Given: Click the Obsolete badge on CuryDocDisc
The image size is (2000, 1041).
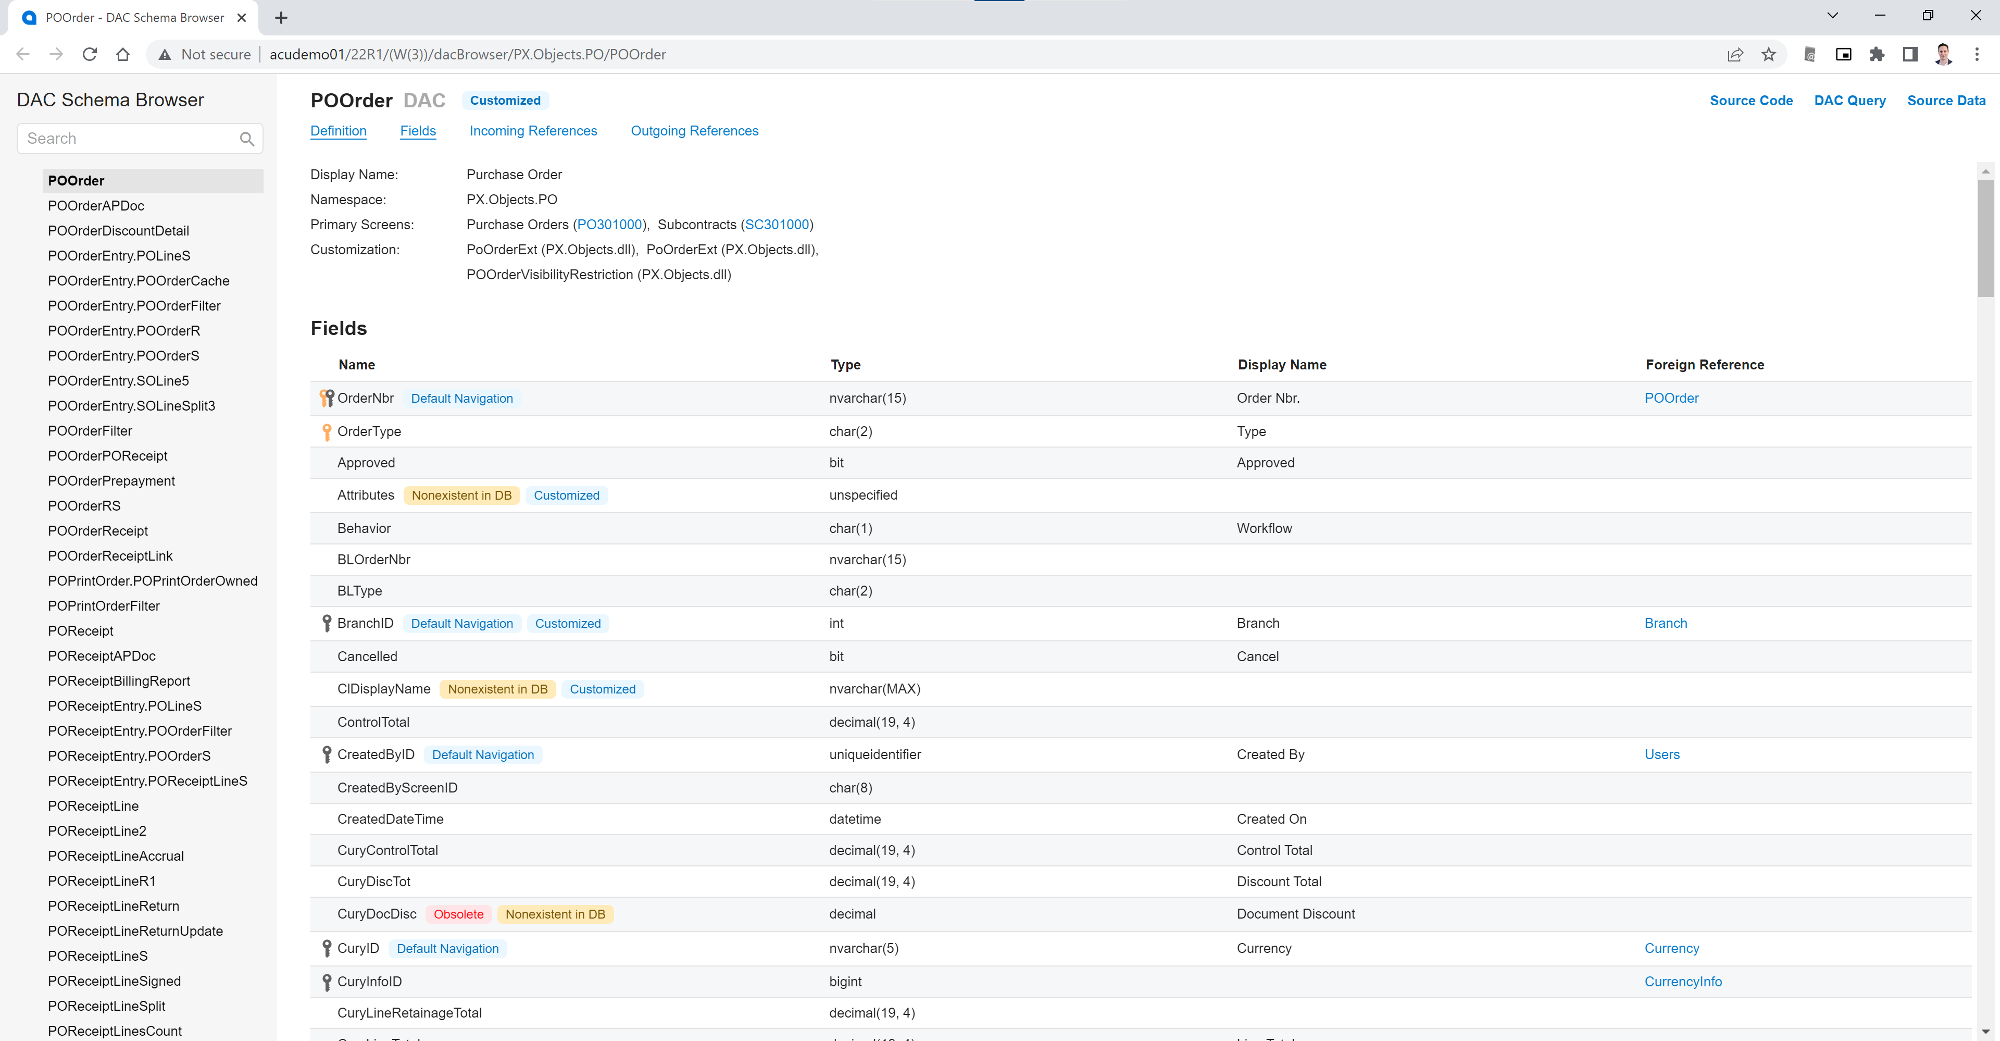Looking at the screenshot, I should (x=458, y=914).
